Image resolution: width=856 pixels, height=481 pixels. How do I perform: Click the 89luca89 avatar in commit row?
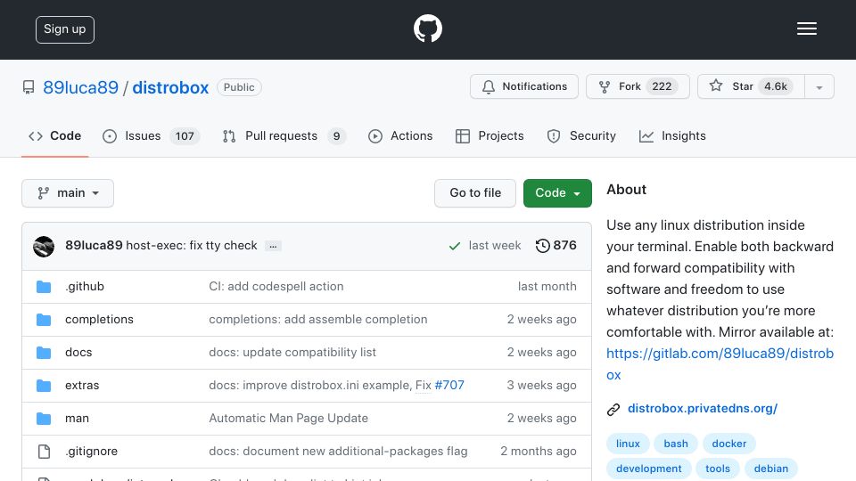coord(44,247)
